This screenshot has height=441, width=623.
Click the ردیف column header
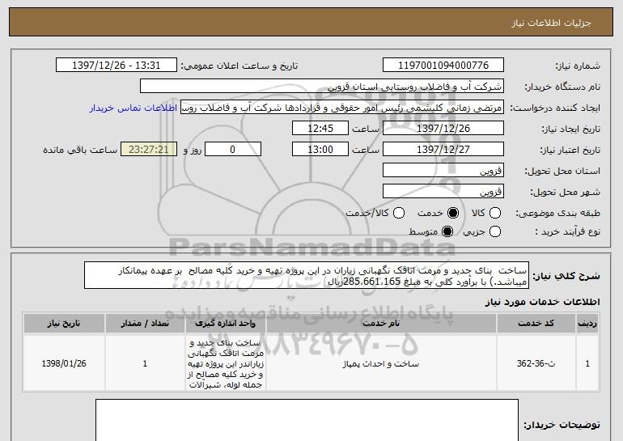[x=587, y=324]
